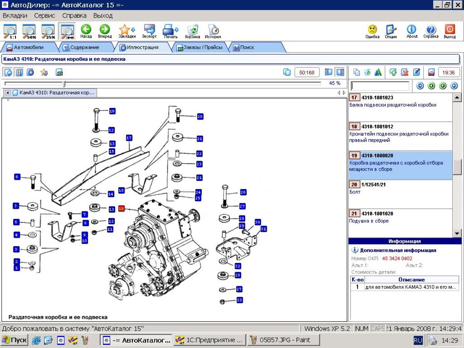Toggle the magnifier view mode icon
The height and width of the screenshot is (348, 464).
[8, 72]
